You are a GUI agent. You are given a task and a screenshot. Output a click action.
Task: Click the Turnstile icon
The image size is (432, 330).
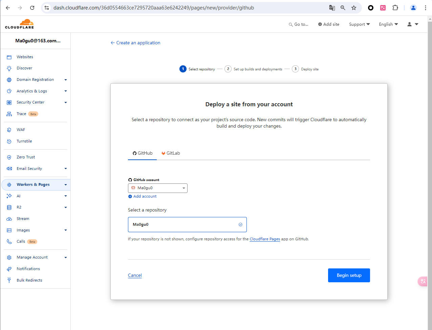pyautogui.click(x=9, y=141)
